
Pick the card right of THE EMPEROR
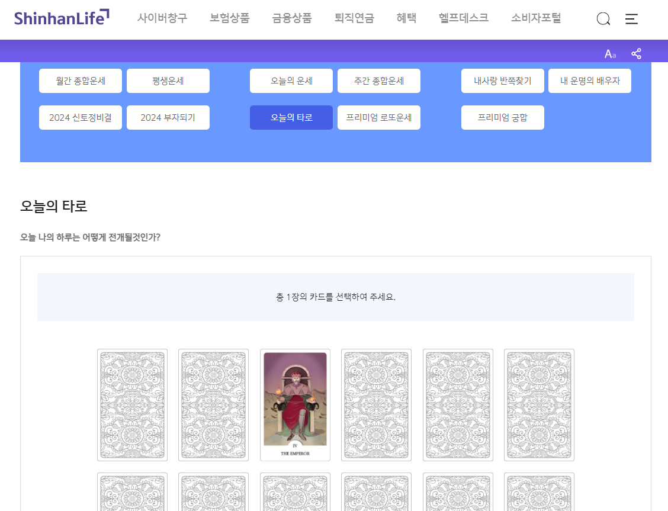point(376,405)
